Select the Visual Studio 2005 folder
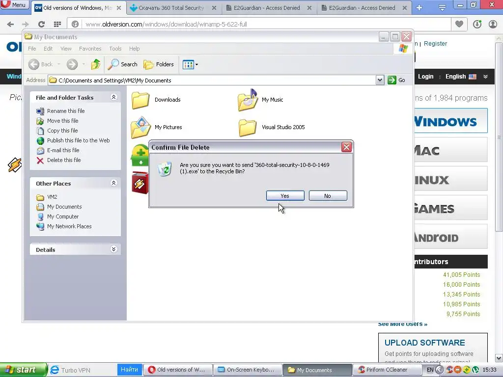Image resolution: width=503 pixels, height=377 pixels. pyautogui.click(x=248, y=127)
